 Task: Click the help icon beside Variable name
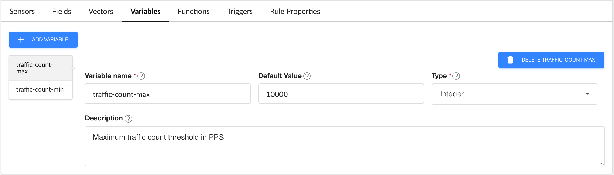[x=141, y=76]
